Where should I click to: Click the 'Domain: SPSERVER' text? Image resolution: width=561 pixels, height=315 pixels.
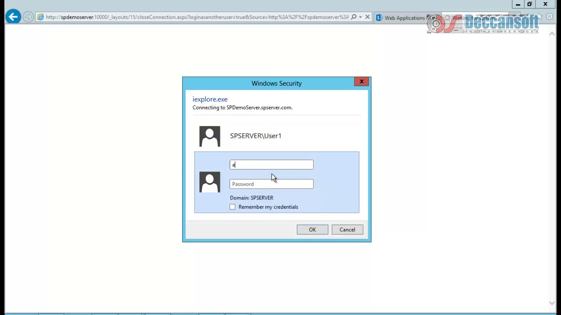(252, 198)
